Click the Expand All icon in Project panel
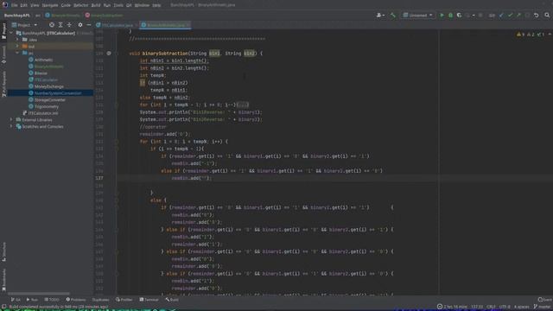This screenshot has height=311, width=553. tap(60, 25)
